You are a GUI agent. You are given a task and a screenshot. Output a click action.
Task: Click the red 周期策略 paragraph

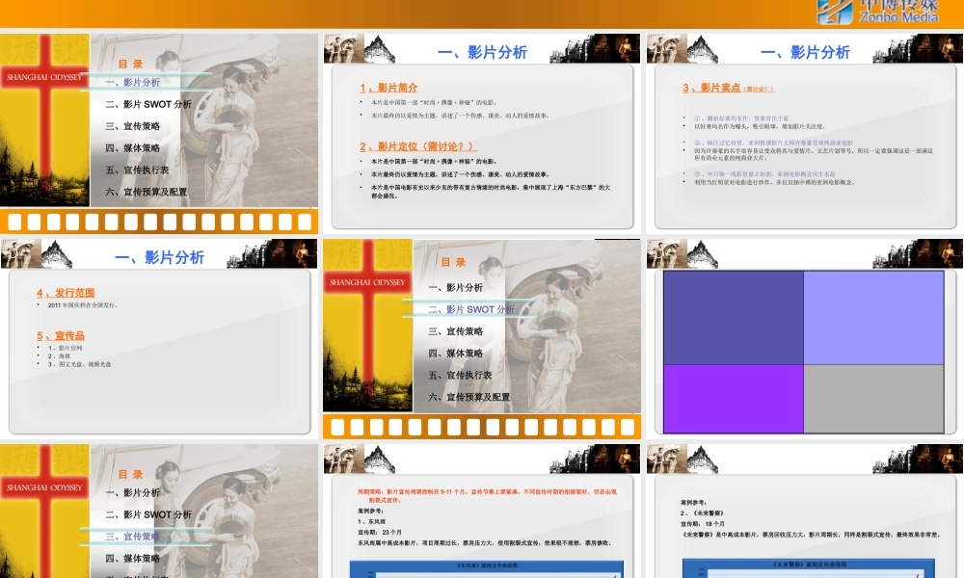pos(487,496)
